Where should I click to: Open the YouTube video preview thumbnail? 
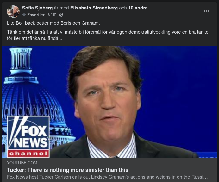click(109, 102)
